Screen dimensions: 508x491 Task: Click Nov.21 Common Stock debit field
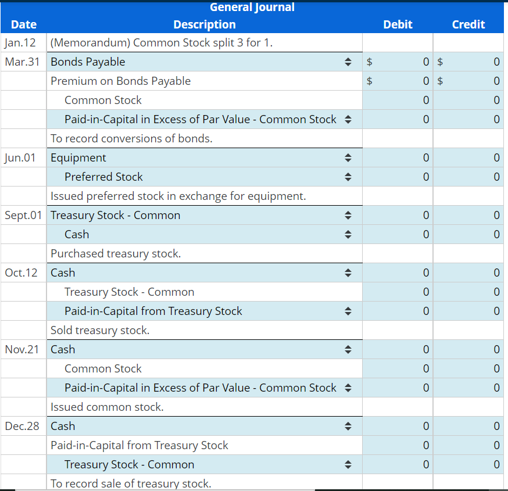[x=398, y=368]
